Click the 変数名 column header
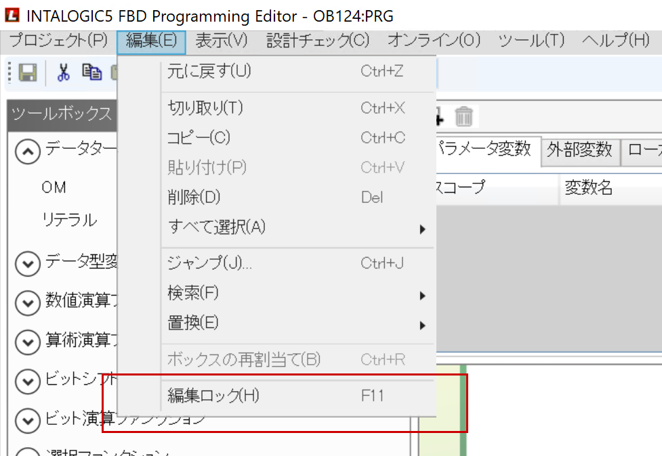Screen dimensions: 662x456 click(x=588, y=188)
